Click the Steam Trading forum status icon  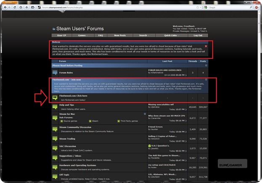point(55,138)
